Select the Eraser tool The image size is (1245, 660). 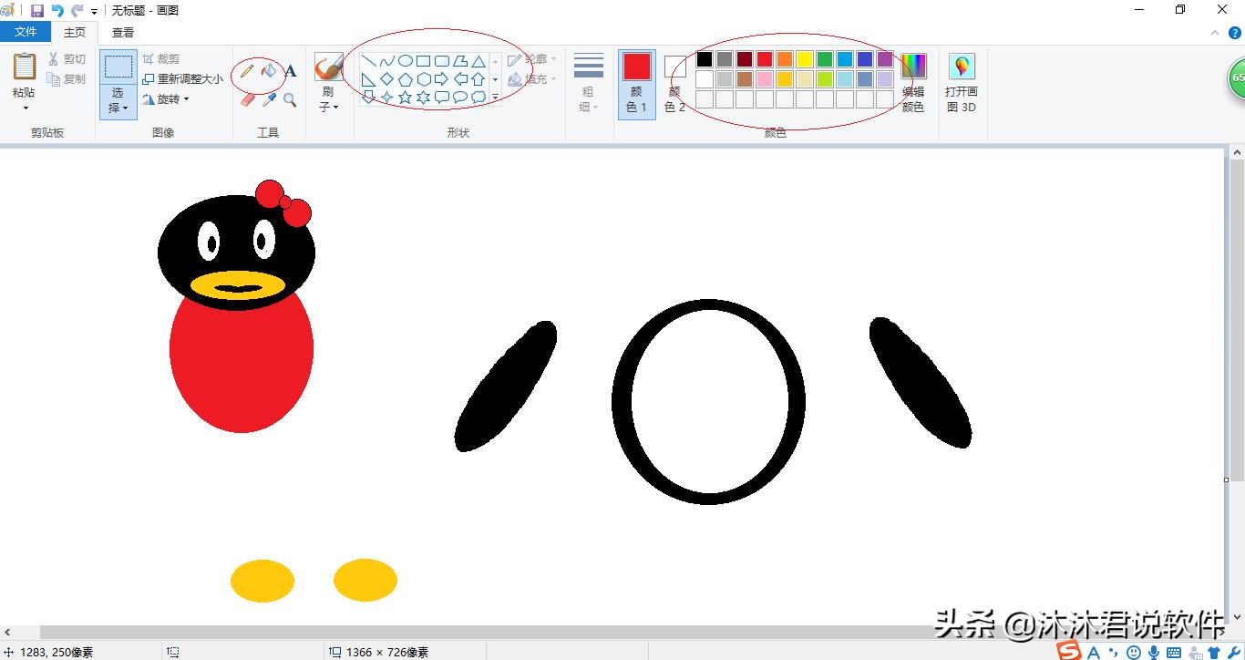coord(247,99)
